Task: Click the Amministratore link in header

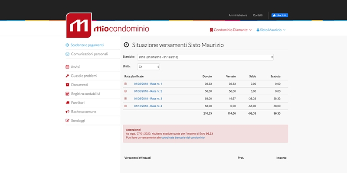Action: coord(238,16)
